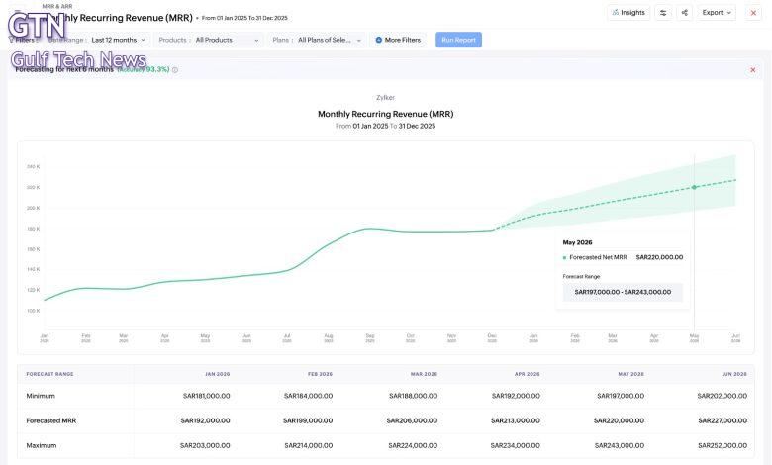Click the Maximum value for May 2026
This screenshot has width=772, height=465.
619,445
